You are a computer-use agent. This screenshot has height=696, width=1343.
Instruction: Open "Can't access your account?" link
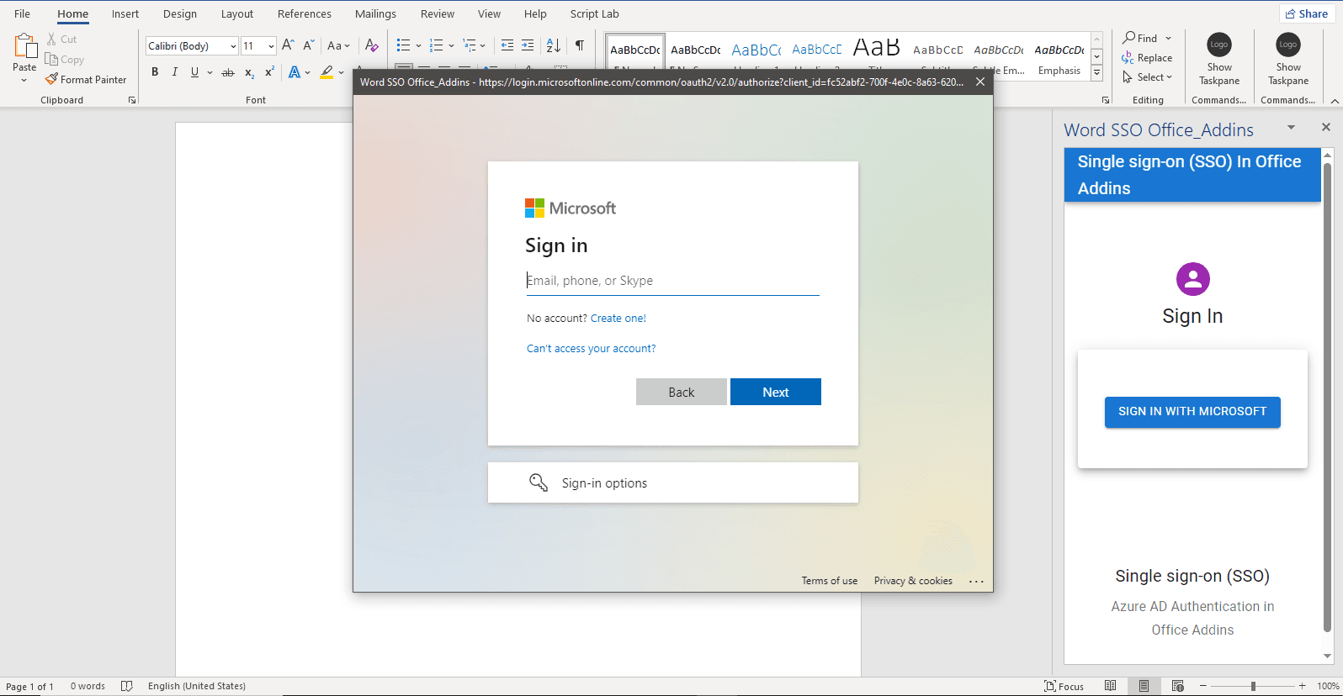[591, 349]
